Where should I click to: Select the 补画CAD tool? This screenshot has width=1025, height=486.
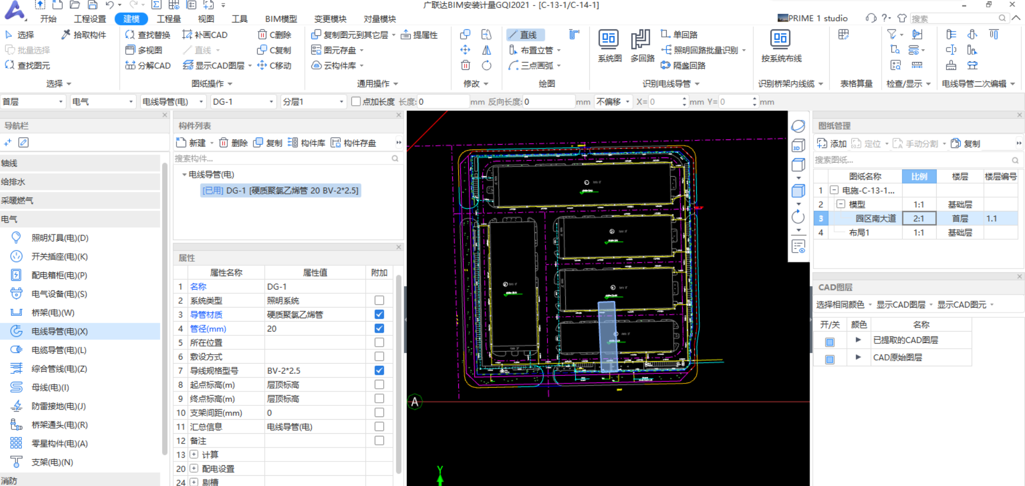(x=205, y=35)
